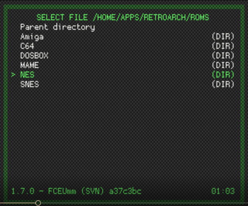Open the highlighted NES folder
Image resolution: width=248 pixels, height=206 pixels.
(27, 75)
